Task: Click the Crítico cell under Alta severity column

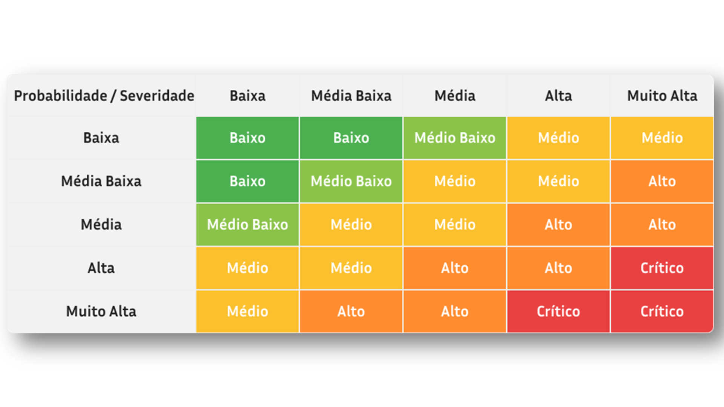Action: (558, 311)
